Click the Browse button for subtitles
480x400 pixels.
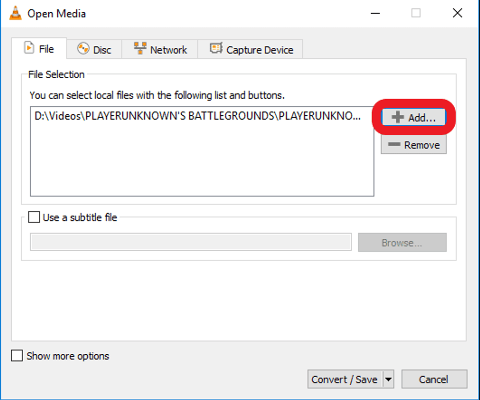click(x=402, y=242)
